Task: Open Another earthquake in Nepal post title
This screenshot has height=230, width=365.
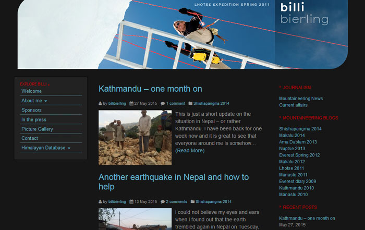Action: (174, 182)
